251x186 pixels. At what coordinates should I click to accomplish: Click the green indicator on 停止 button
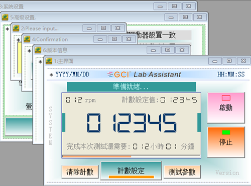(x=226, y=132)
